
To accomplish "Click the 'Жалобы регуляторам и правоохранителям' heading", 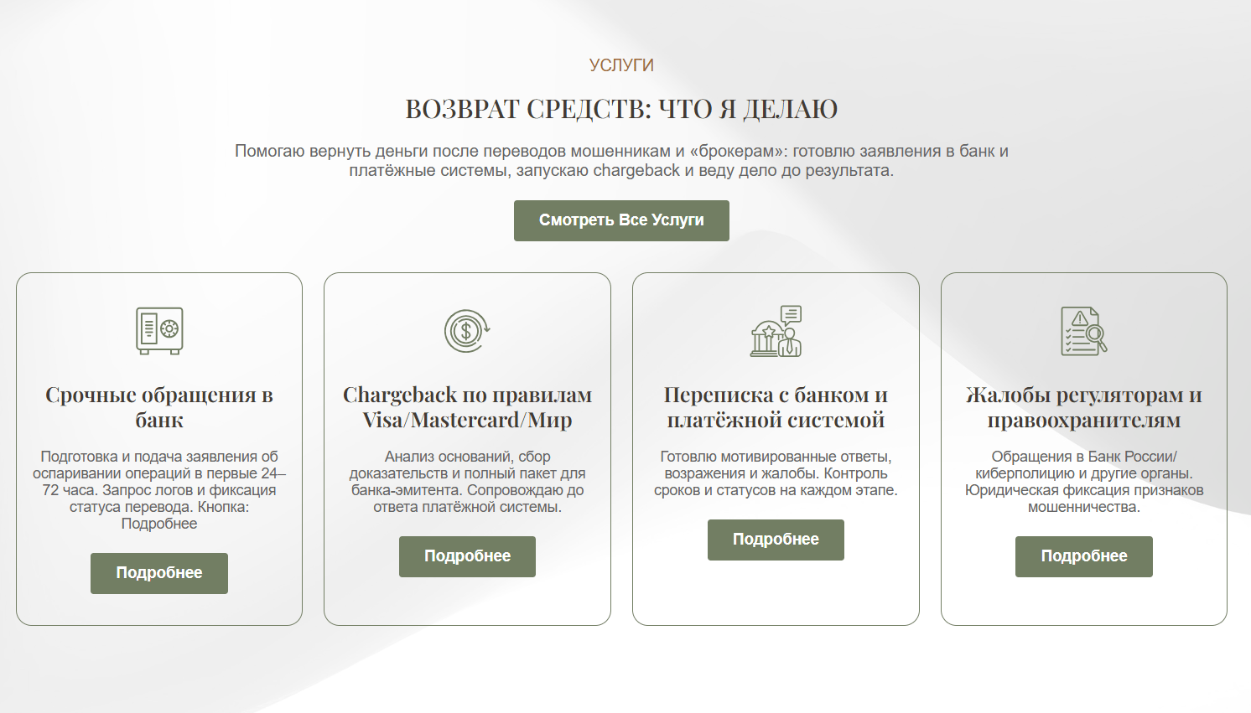I will point(1083,407).
